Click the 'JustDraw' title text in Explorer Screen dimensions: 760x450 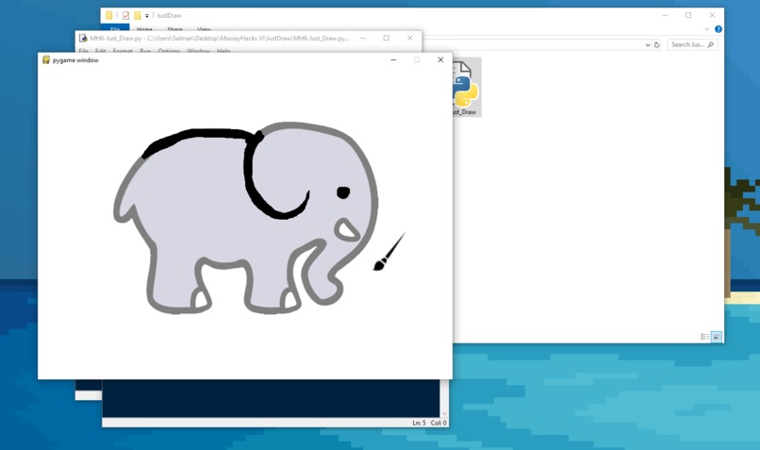tap(169, 15)
